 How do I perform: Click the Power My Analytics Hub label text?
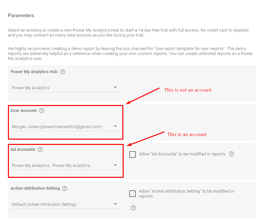coord(34,72)
